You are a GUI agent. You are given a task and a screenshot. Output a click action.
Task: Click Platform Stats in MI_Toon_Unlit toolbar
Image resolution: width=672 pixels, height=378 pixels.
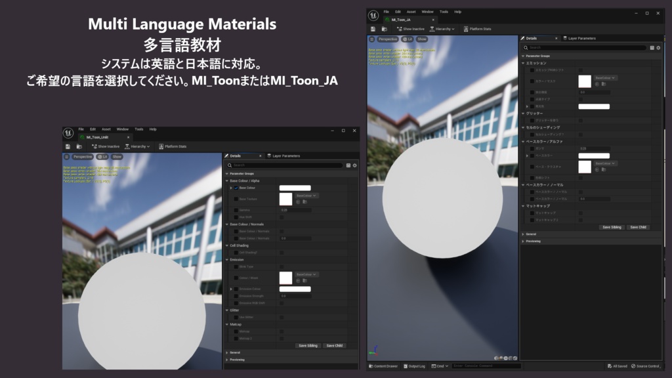pos(173,146)
